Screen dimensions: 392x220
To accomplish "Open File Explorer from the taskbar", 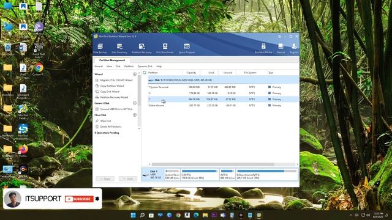I will coord(205,215).
